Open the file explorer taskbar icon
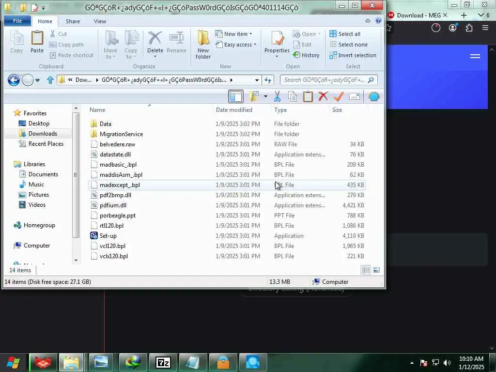 click(x=71, y=362)
